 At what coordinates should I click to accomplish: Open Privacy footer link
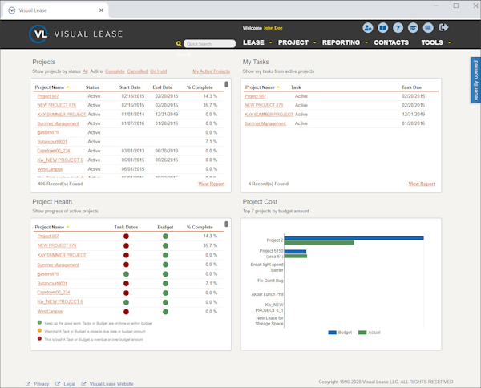[42, 384]
